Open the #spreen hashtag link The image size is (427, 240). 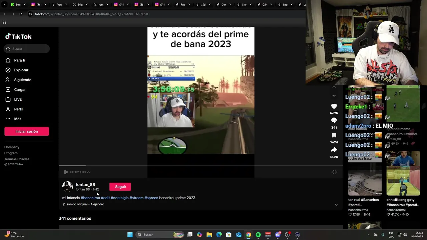[x=151, y=198]
